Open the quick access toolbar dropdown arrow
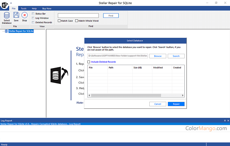Image resolution: width=230 pixels, height=146 pixels. coord(11,3)
